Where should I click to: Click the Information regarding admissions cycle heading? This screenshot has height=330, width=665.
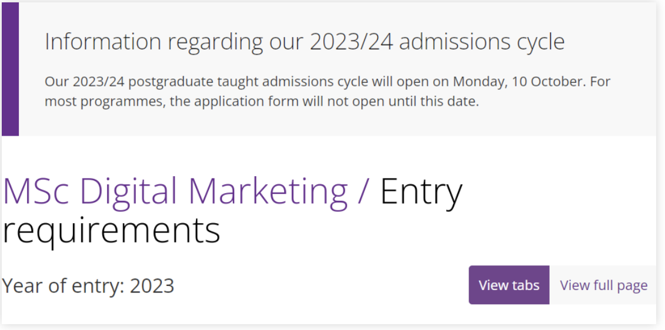(304, 42)
